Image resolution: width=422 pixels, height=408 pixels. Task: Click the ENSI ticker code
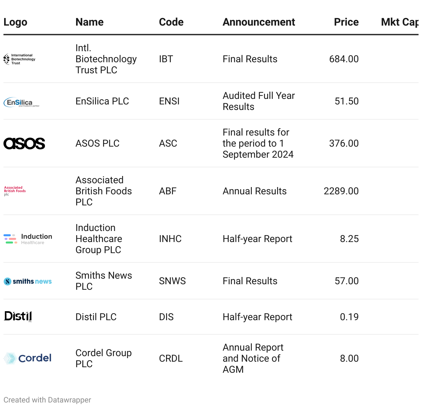click(169, 101)
